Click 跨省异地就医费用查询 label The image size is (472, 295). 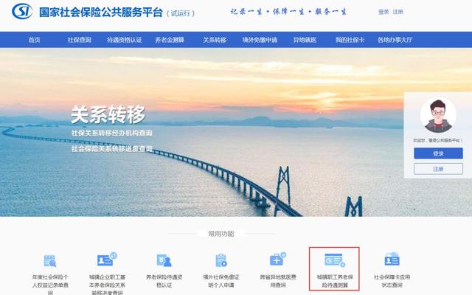[278, 281]
